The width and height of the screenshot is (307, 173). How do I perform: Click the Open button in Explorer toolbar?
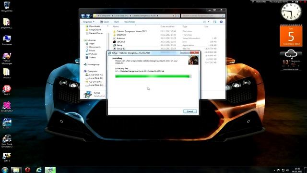pyautogui.click(x=105, y=22)
